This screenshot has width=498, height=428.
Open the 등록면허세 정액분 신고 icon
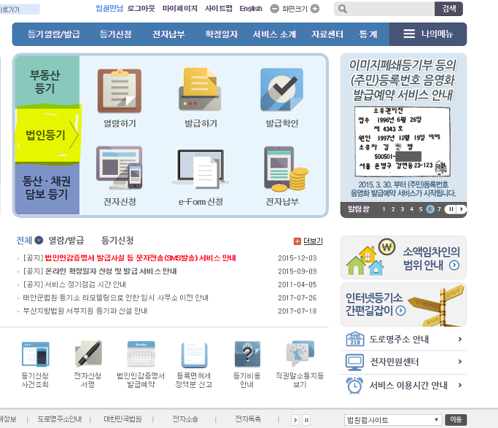click(194, 355)
